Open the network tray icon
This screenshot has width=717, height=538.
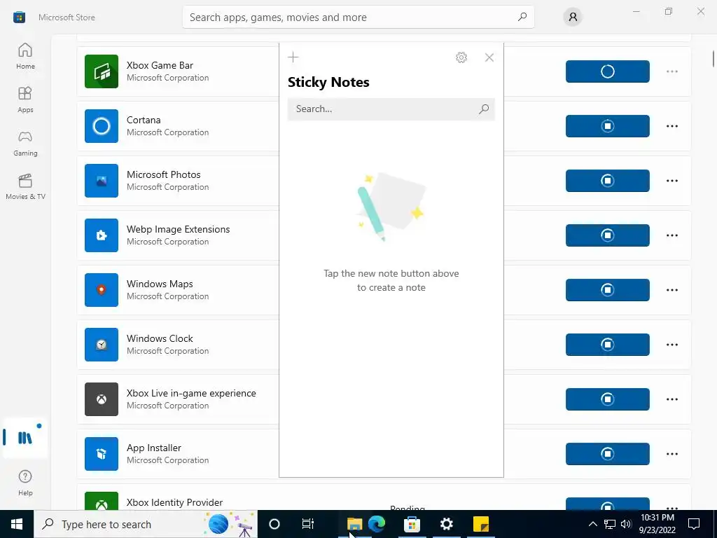coord(610,524)
